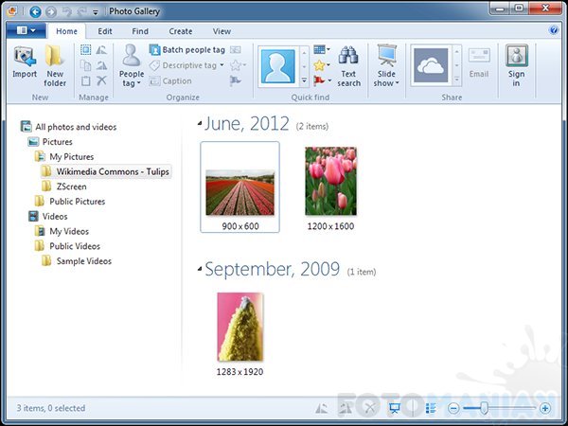
Task: Click the thumbnail size slider handle
Action: pos(484,408)
